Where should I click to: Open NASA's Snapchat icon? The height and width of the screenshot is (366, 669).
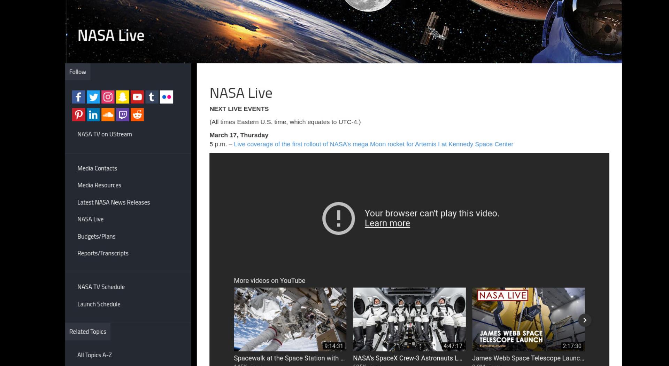click(x=123, y=97)
